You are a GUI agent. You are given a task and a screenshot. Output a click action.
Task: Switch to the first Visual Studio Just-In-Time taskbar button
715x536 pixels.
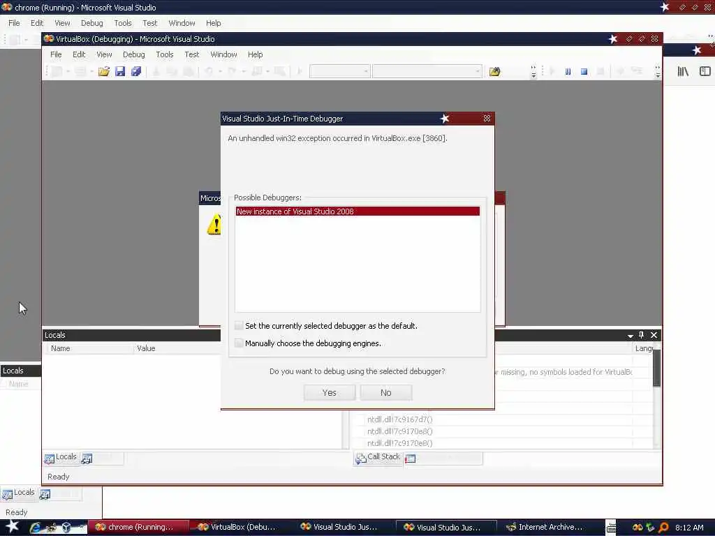342,528
